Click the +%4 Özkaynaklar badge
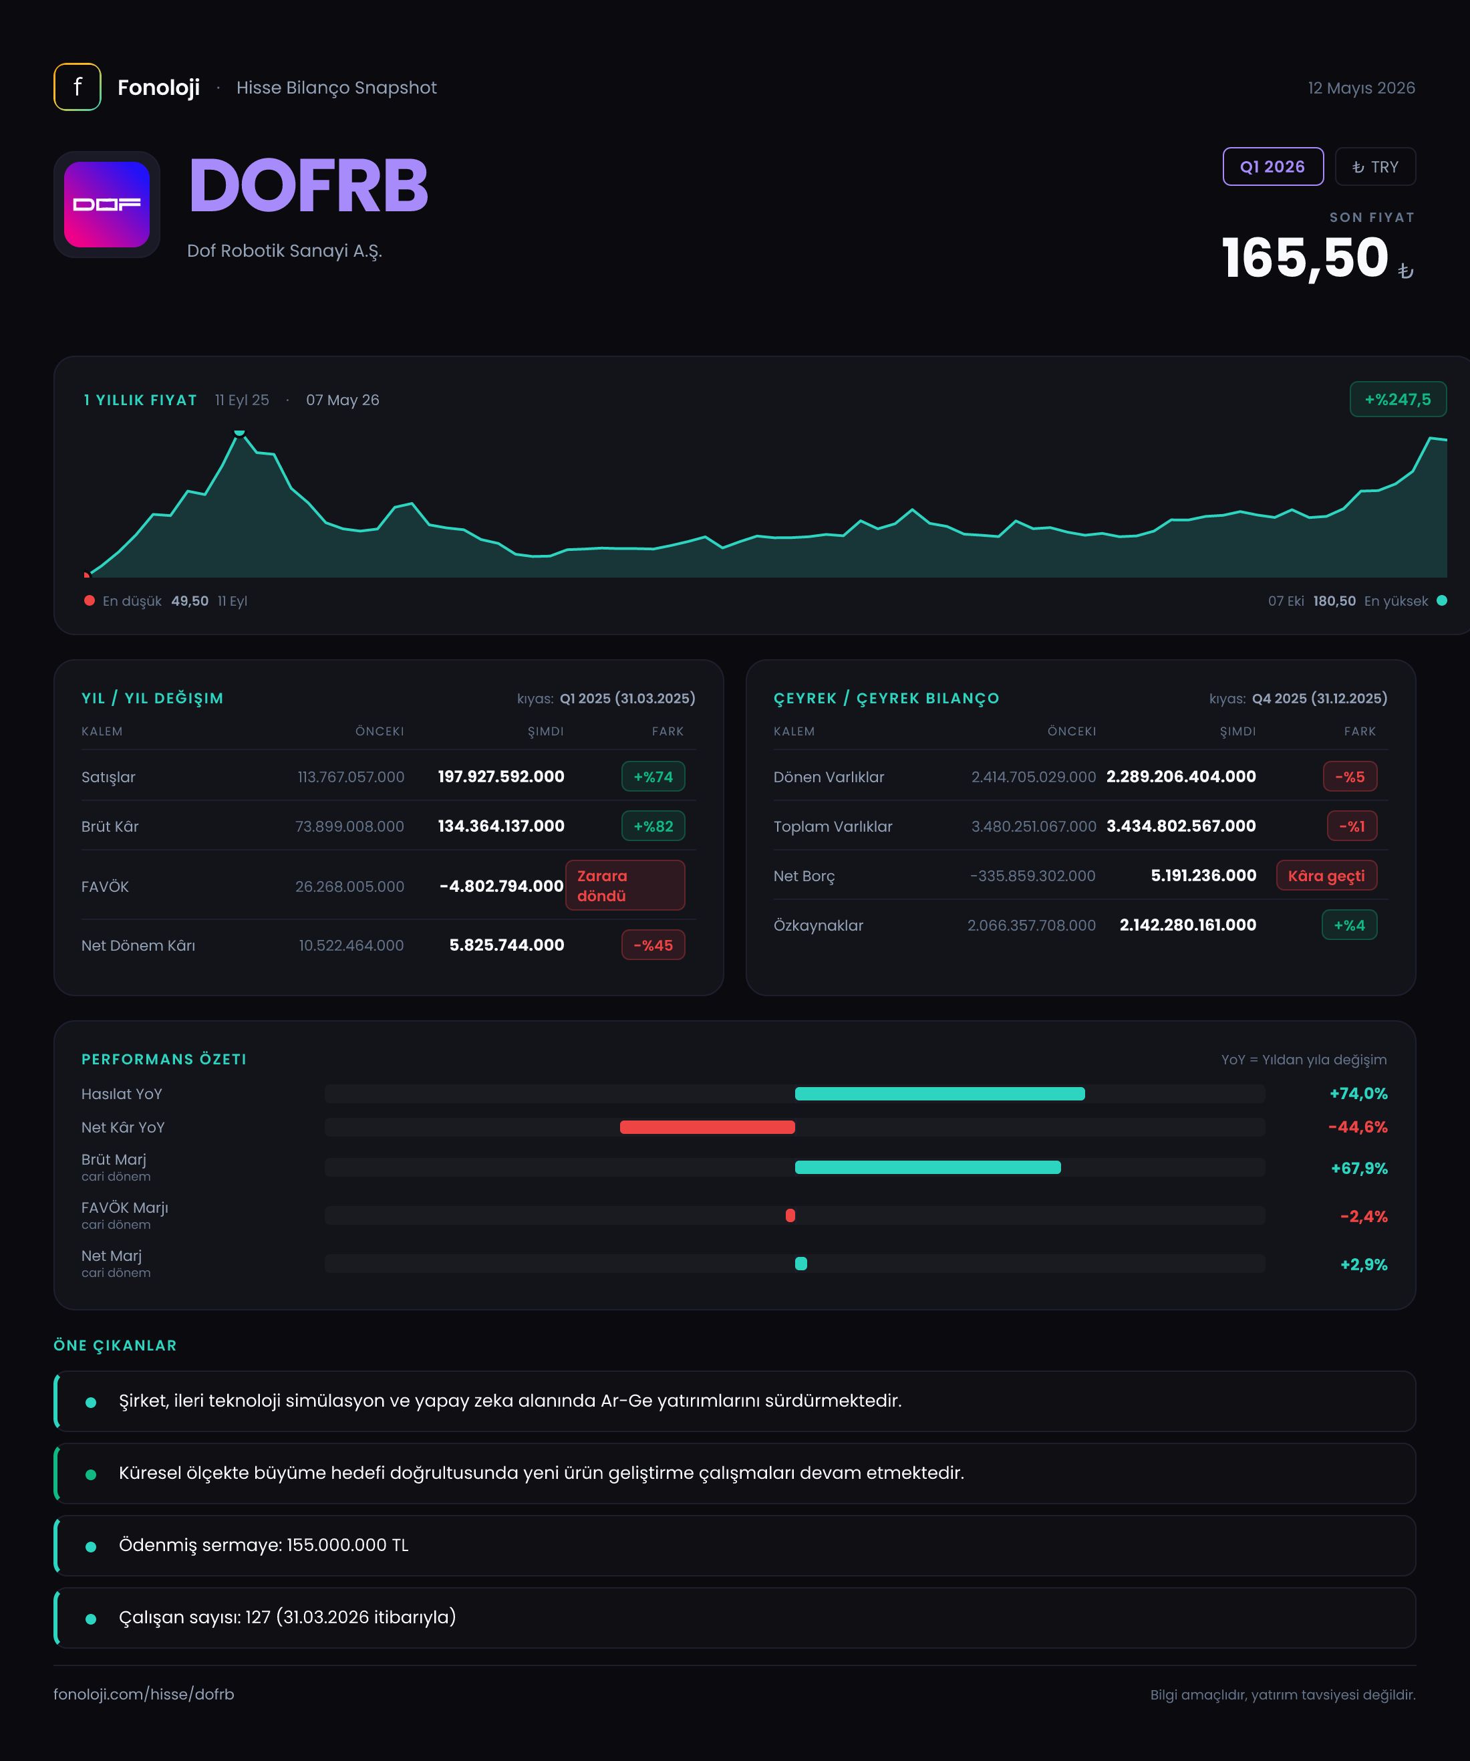The width and height of the screenshot is (1470, 1761). [1349, 925]
